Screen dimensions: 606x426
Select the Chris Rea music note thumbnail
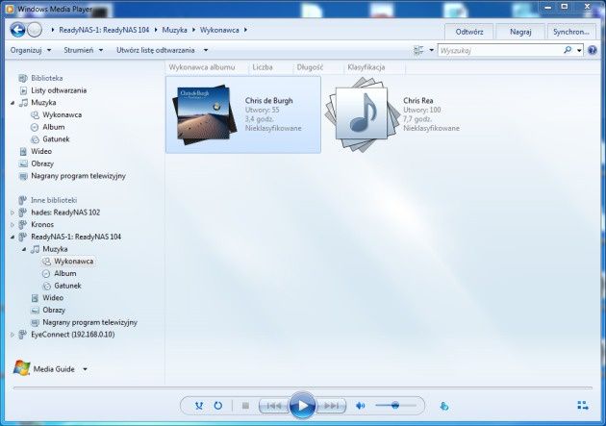(362, 114)
